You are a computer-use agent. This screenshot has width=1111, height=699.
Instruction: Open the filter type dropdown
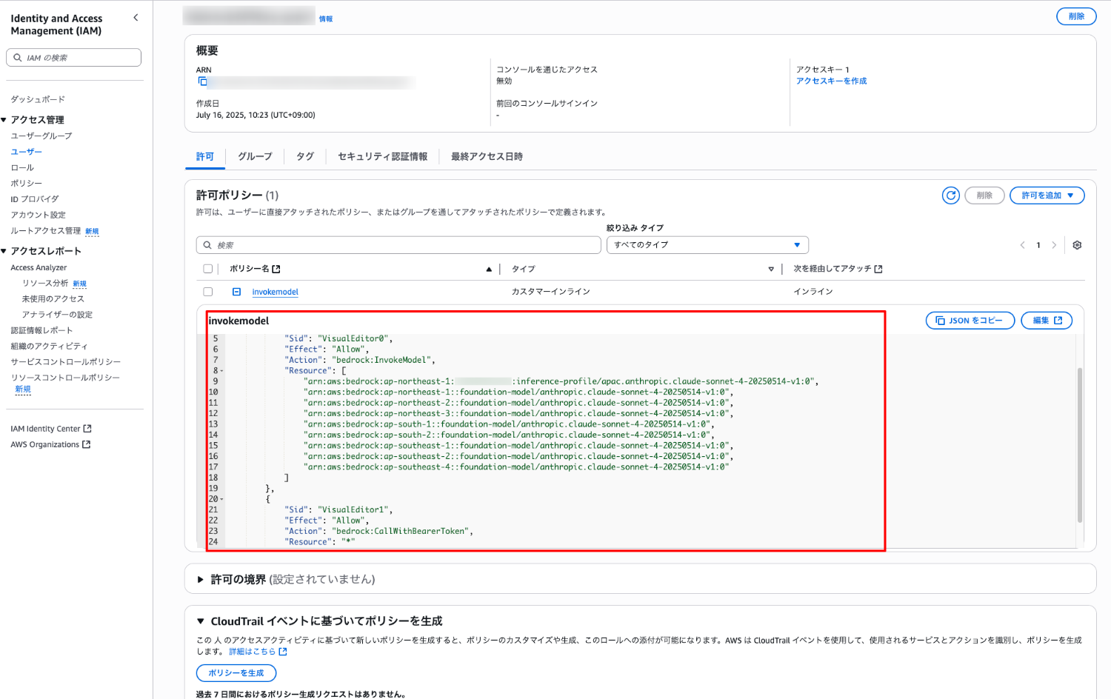point(707,245)
